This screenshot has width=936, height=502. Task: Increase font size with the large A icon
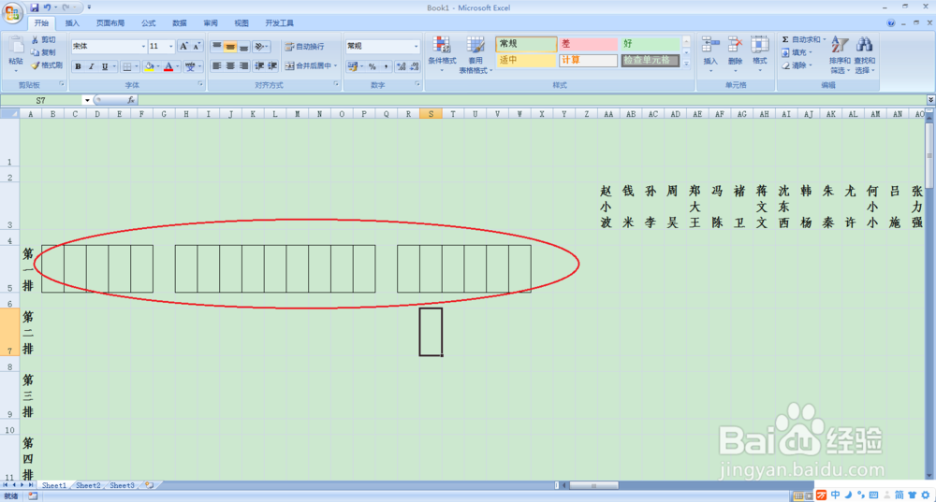tap(183, 46)
